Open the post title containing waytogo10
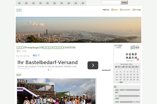157x104 pixels. point(46,48)
